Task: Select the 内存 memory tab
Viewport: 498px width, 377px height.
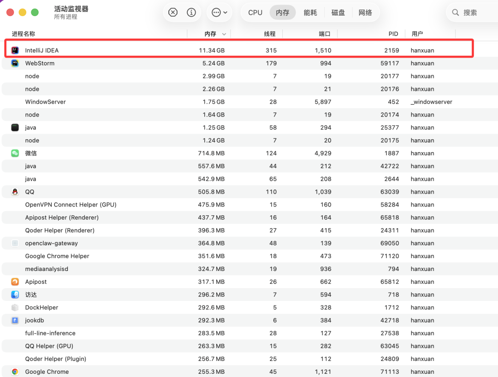Action: click(x=282, y=12)
